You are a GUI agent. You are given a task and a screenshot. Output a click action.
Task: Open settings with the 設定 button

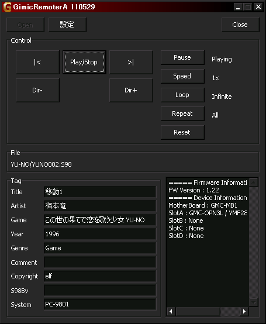(x=67, y=25)
